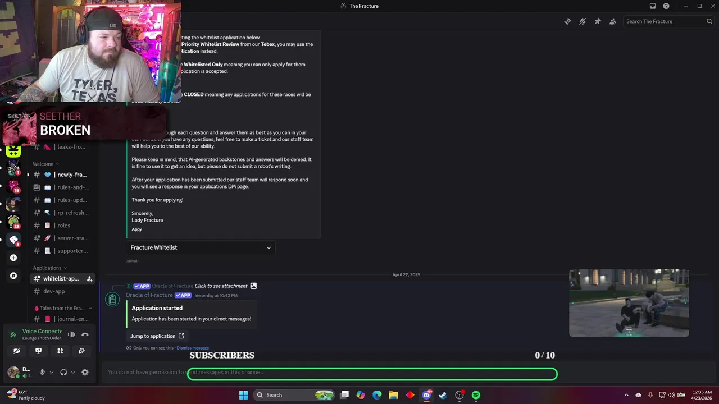The image size is (719, 404).
Task: Open Discord help
Action: pyautogui.click(x=666, y=6)
